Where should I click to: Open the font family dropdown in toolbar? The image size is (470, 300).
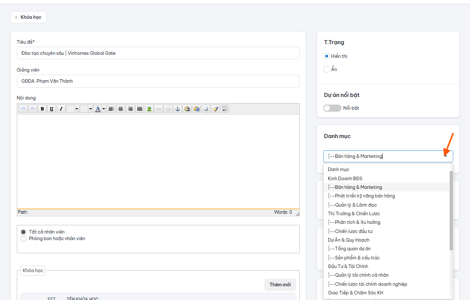tap(73, 109)
